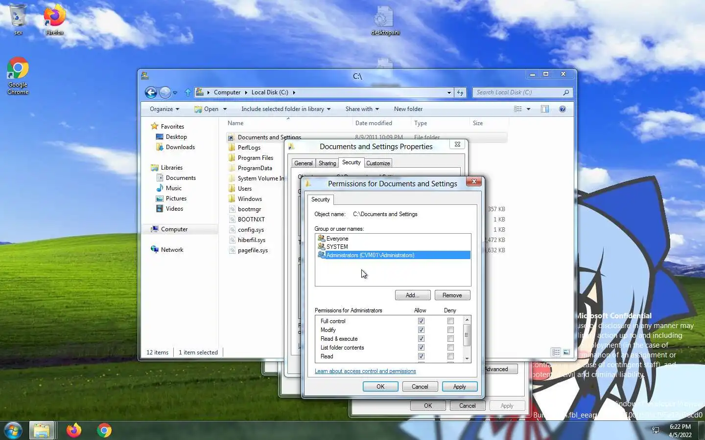Open the Google Chrome desktop shortcut
This screenshot has height=440, width=705.
[x=18, y=76]
